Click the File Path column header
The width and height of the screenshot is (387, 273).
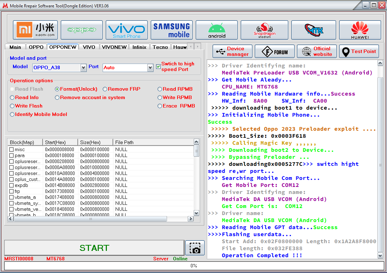[153, 142]
